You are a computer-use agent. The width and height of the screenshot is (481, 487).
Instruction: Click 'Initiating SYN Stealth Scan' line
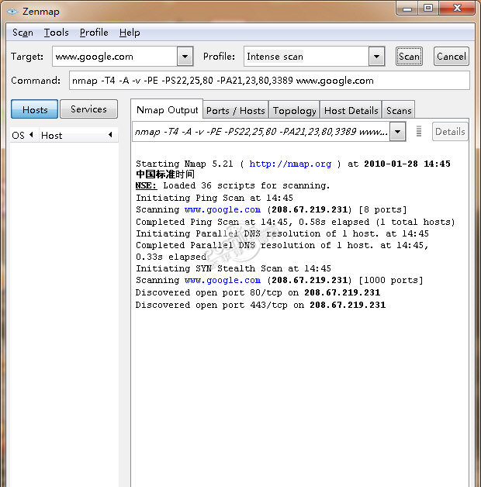pyautogui.click(x=234, y=268)
